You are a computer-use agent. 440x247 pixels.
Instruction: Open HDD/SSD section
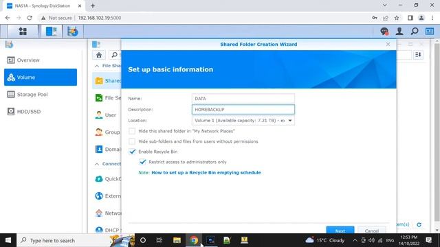tap(41, 111)
